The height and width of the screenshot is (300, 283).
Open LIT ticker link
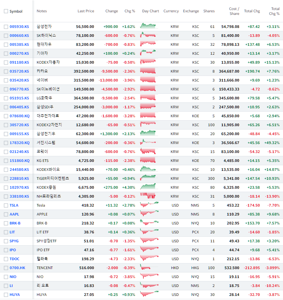(x=12, y=232)
